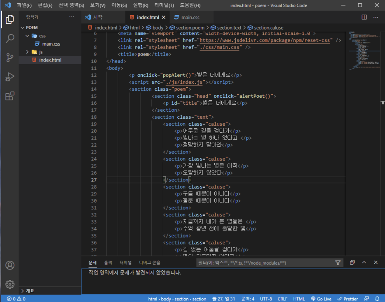Change line endings via CRLF
Screen dimensions: 385x302
pyautogui.click(x=282, y=299)
